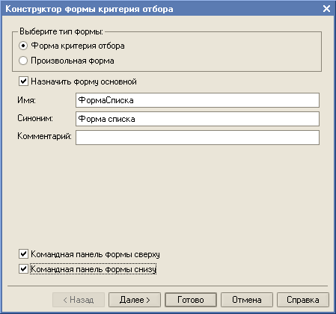The image size is (336, 314).
Task: Click the Комментарий: label
Action: [44, 136]
